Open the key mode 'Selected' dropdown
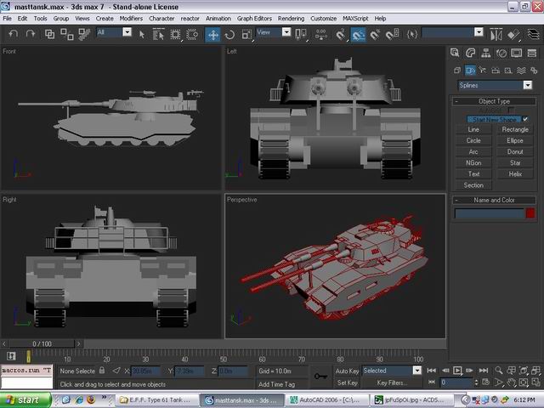The width and height of the screenshot is (544, 408). pos(417,371)
